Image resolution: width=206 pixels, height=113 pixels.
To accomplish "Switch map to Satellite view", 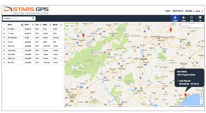I will pos(72,26).
